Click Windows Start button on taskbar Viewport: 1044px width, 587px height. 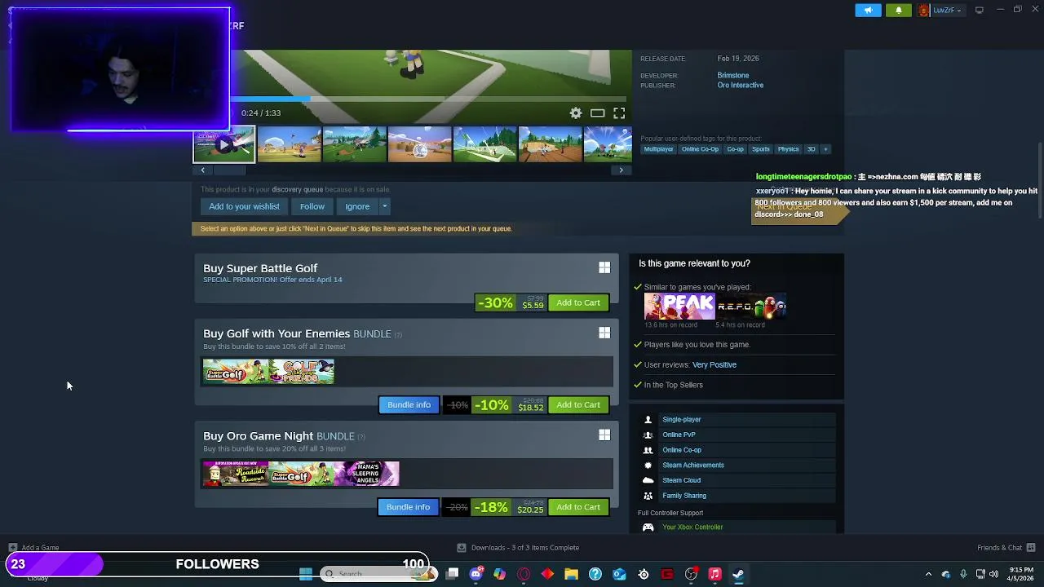pos(306,574)
